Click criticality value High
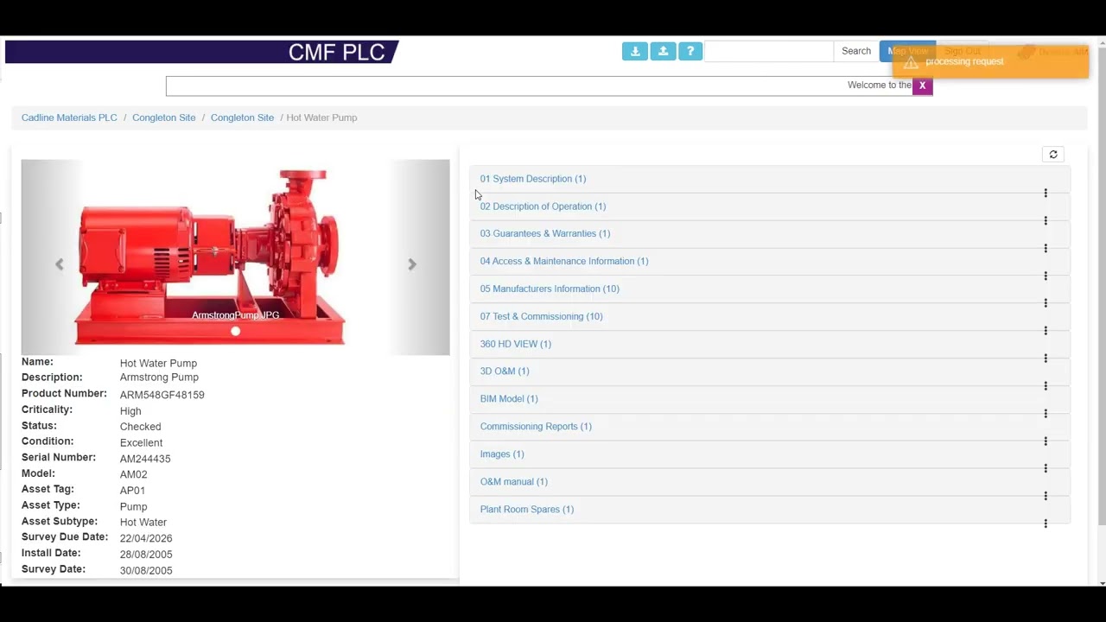This screenshot has height=622, width=1106. (x=130, y=411)
